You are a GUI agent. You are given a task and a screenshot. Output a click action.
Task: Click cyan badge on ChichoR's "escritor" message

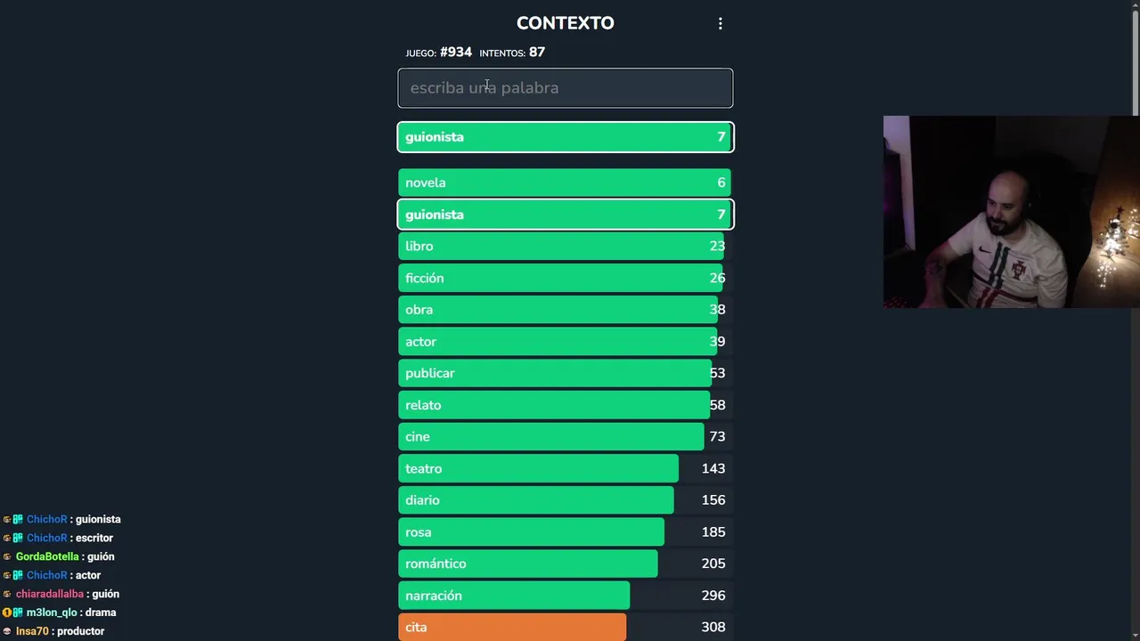point(18,538)
